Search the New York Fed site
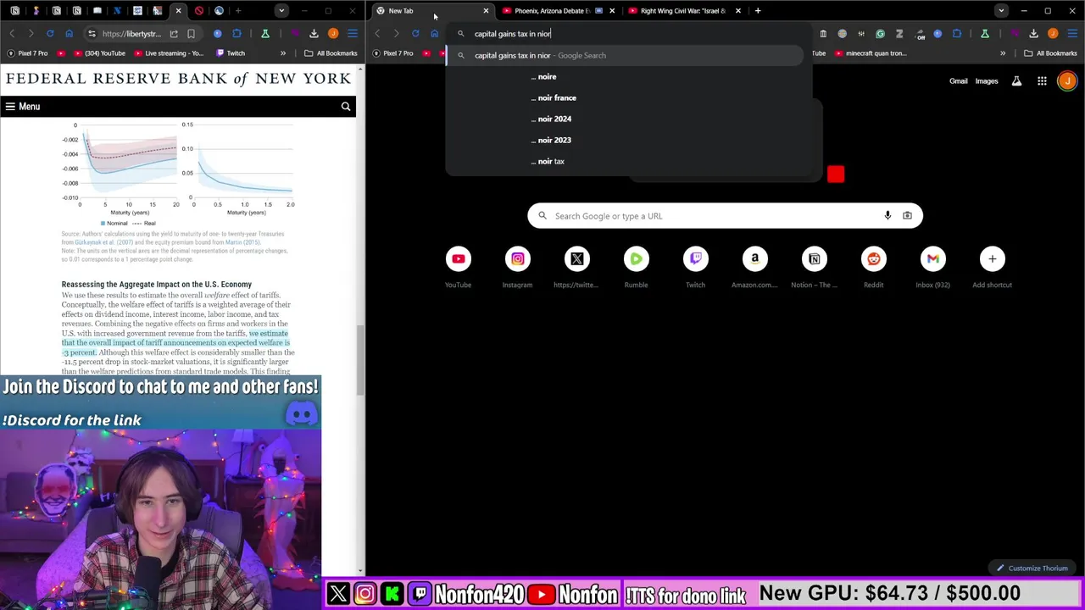Viewport: 1085px width, 610px height. coord(346,107)
